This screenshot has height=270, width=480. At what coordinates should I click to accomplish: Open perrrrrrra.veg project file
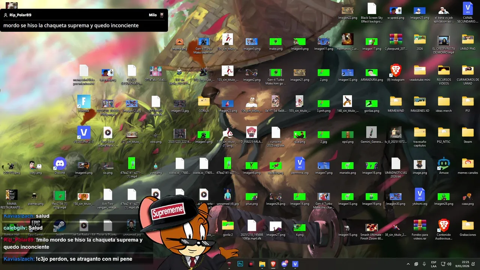pos(300,166)
